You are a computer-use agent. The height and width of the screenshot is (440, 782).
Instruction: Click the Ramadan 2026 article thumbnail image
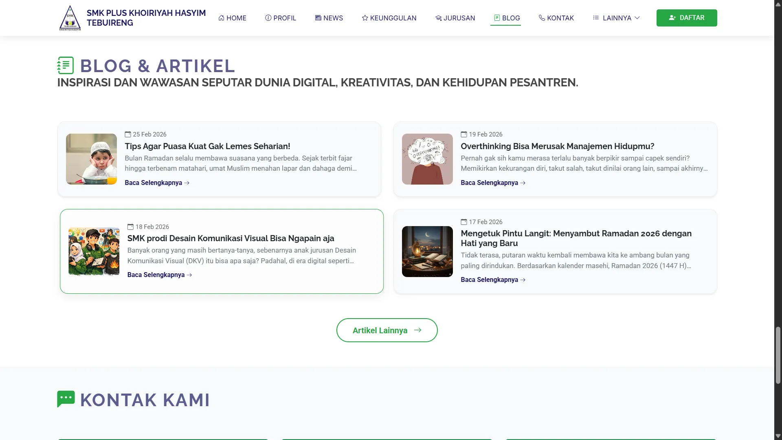427,251
